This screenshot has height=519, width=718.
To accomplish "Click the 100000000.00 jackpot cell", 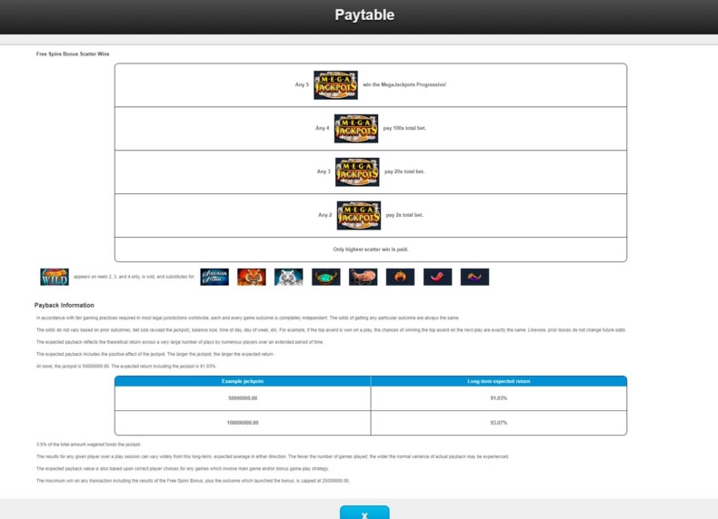I will [243, 423].
